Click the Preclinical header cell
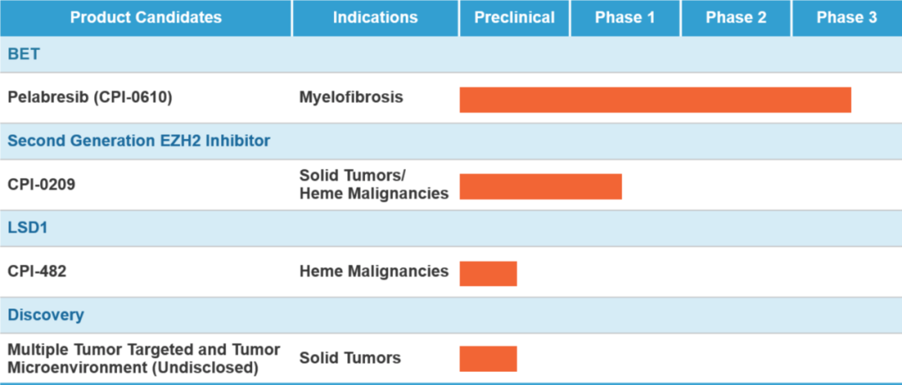 (x=514, y=17)
